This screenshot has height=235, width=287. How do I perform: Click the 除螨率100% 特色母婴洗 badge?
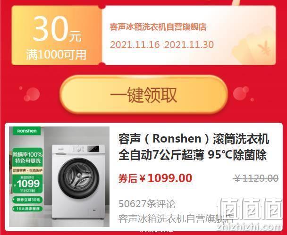[x=27, y=158]
